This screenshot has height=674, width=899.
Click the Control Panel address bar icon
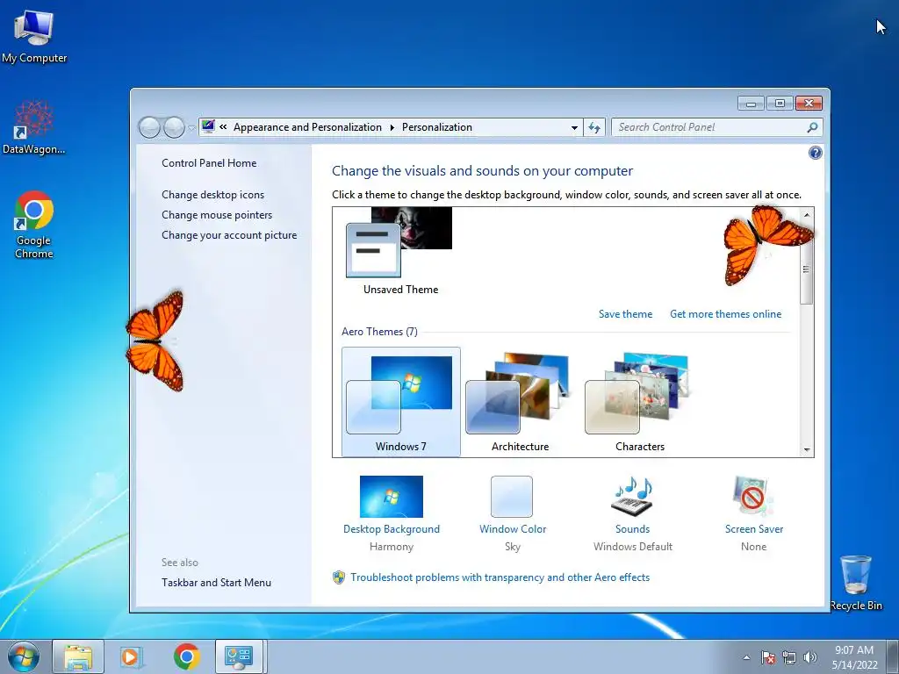coord(208,126)
